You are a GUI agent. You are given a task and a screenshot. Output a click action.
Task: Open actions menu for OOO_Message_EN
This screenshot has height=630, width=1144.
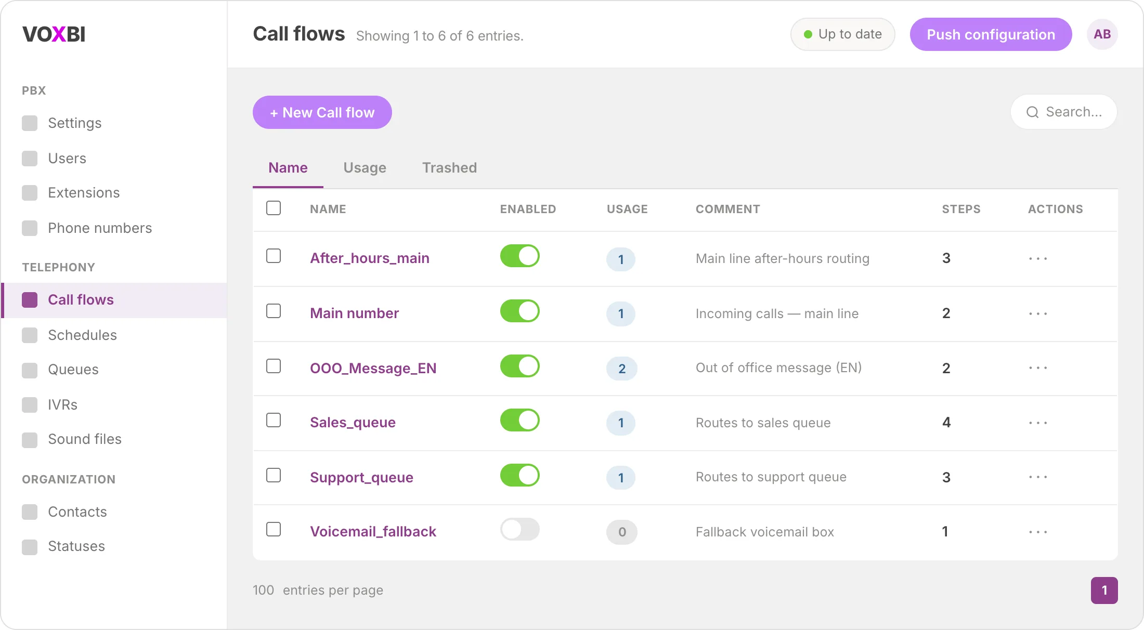click(x=1038, y=368)
